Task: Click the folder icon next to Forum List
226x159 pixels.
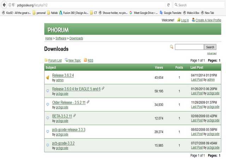Action: tap(46, 60)
